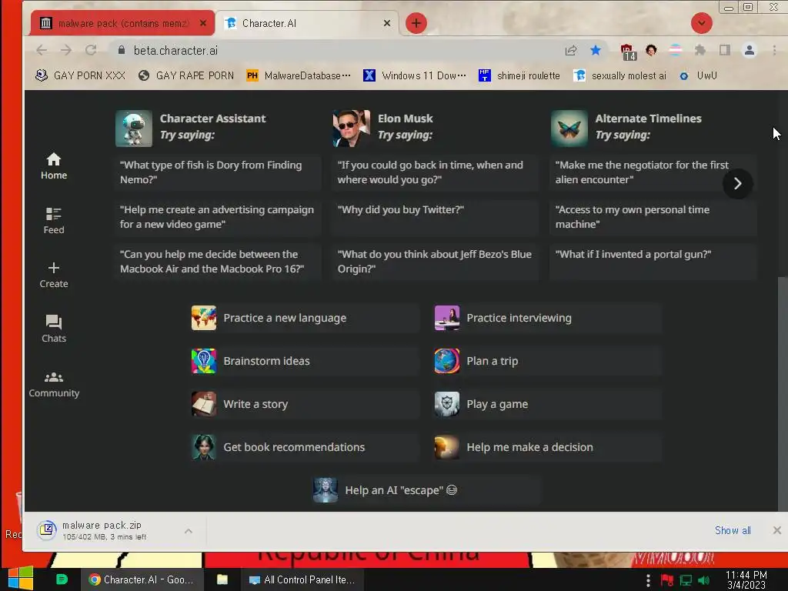This screenshot has width=788, height=591.
Task: Expand malware pack.zip download options
Action: coord(189,531)
